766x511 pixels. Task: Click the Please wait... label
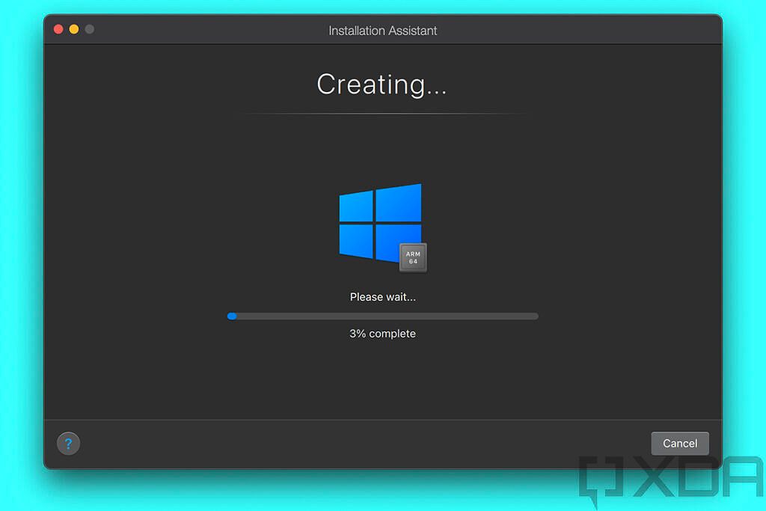382,296
